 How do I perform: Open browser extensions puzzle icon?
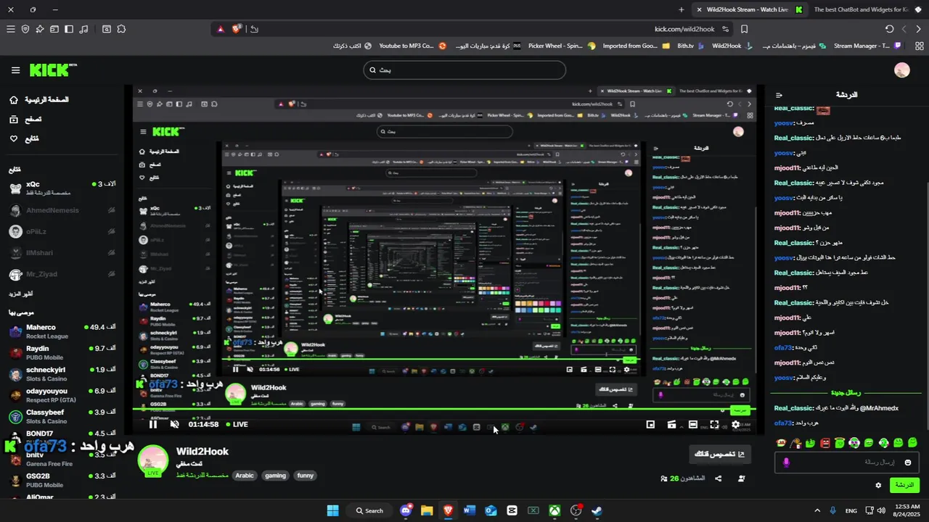tap(121, 29)
